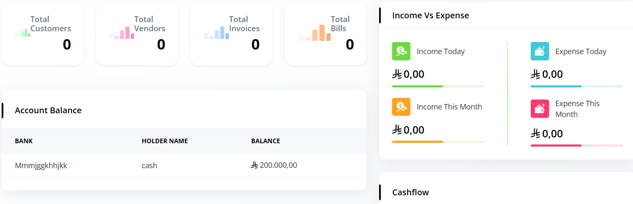Click the BANK column header

coord(24,141)
